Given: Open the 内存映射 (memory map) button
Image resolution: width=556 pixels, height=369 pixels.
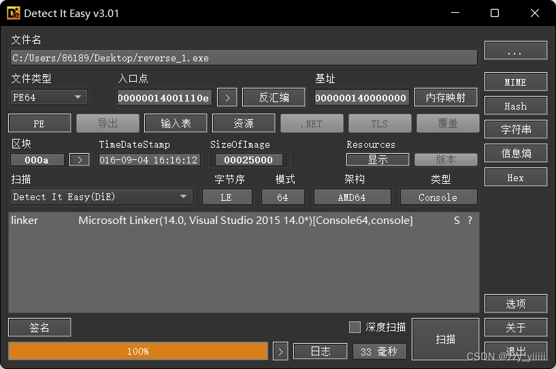Looking at the screenshot, I should [x=446, y=97].
